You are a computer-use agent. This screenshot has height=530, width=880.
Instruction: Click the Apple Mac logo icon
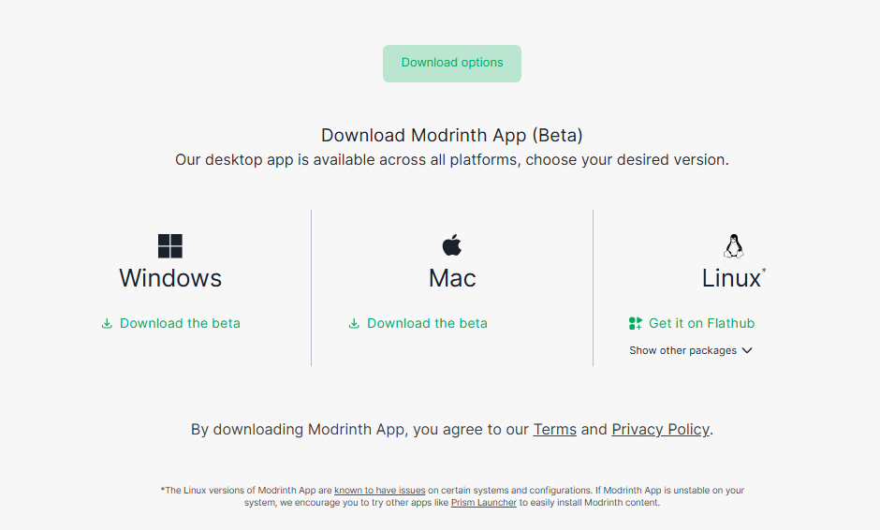coord(452,244)
